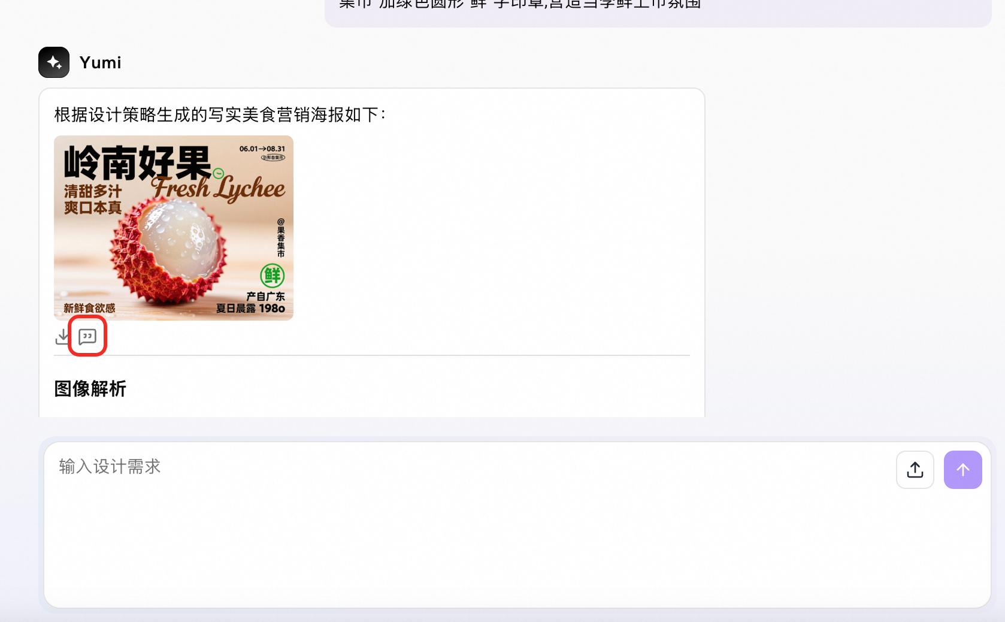1005x622 pixels.
Task: Click the Yumi sparkle avatar icon
Action: 54,62
